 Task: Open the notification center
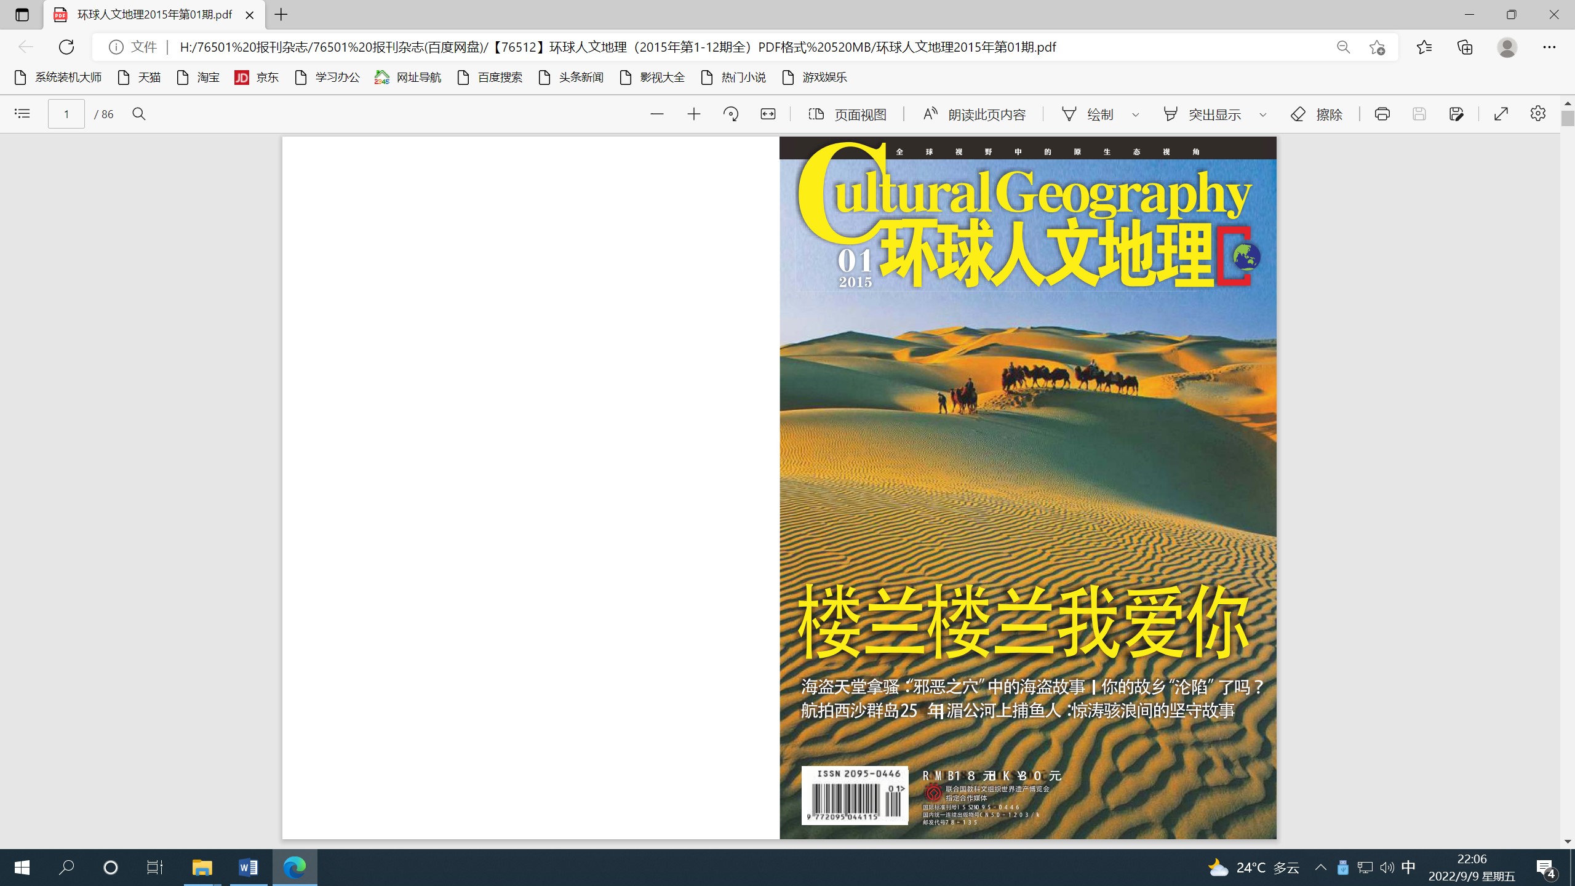coord(1546,868)
